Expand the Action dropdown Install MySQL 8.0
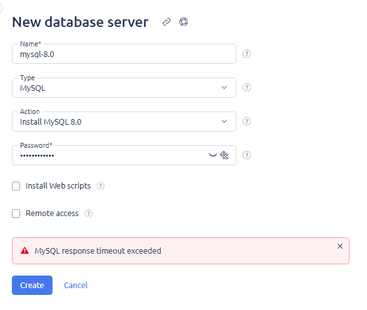The width and height of the screenshot is (367, 310). click(x=124, y=121)
